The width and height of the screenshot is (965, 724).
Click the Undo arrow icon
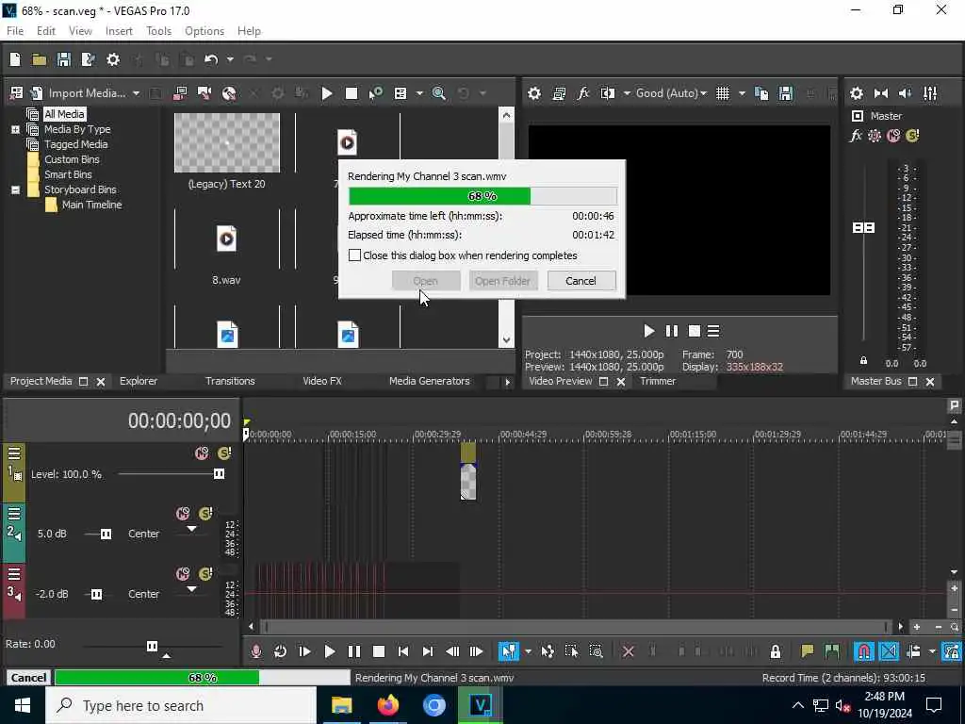(x=212, y=59)
